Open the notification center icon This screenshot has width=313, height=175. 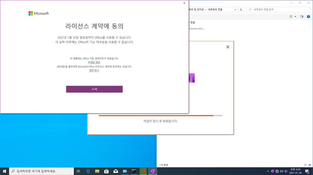[307, 171]
